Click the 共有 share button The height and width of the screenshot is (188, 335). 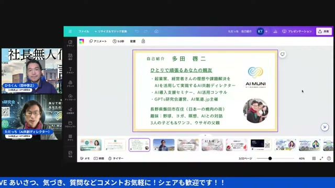point(324,31)
